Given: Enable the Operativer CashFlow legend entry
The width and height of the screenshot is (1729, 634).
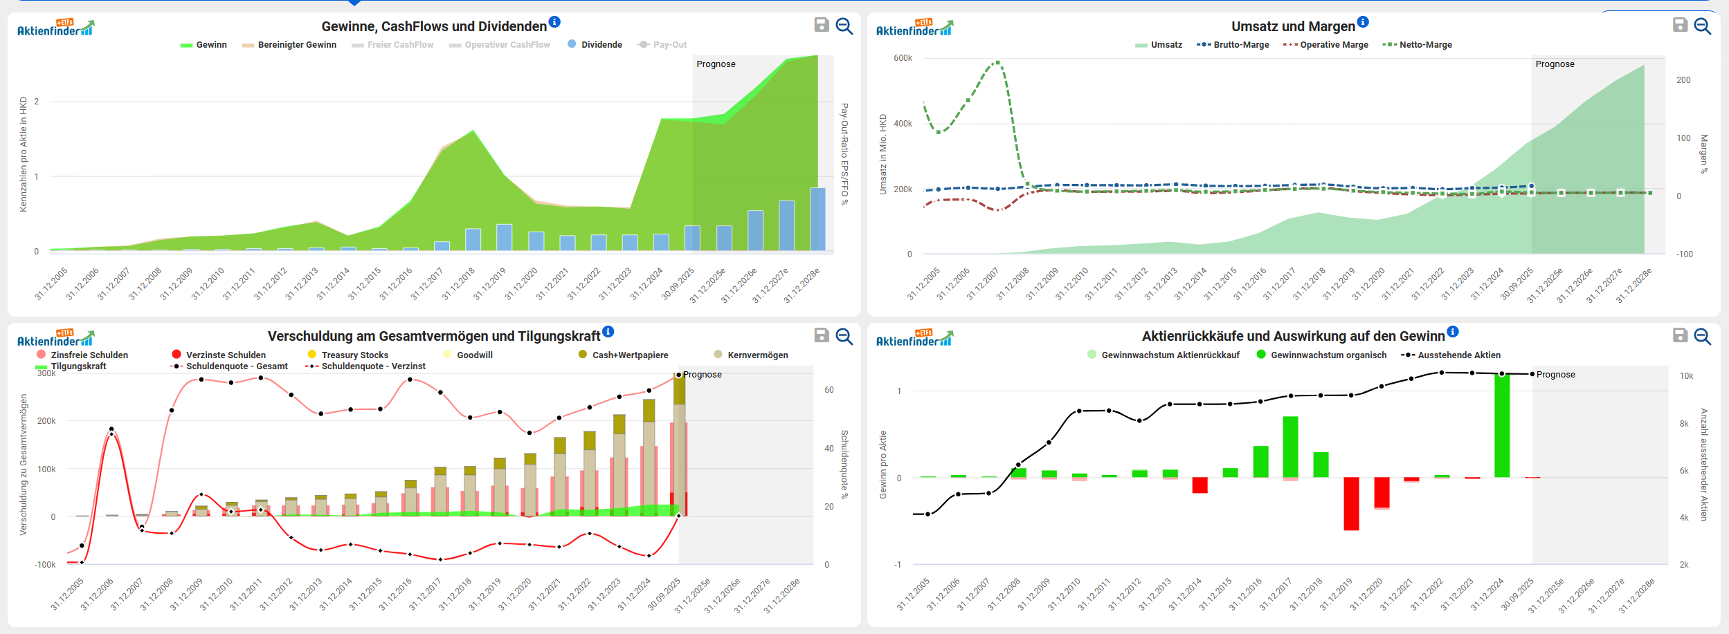Looking at the screenshot, I should (x=507, y=45).
